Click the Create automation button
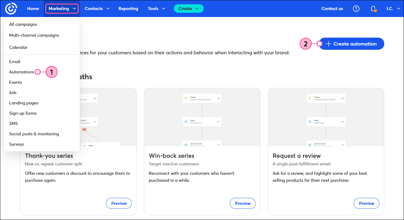404x220 pixels. pyautogui.click(x=351, y=44)
